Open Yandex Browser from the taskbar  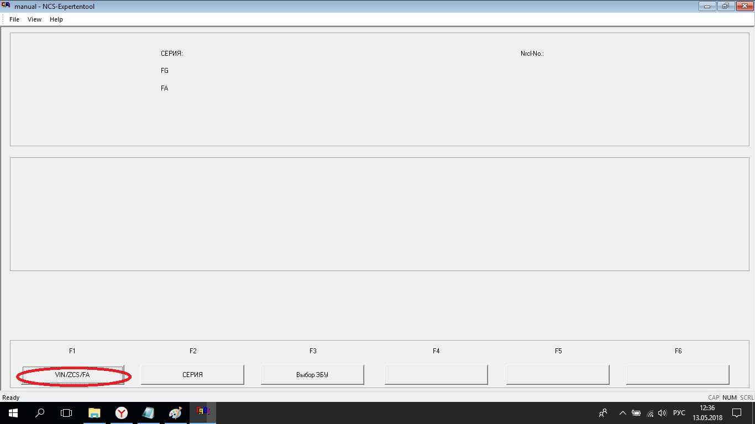tap(122, 413)
